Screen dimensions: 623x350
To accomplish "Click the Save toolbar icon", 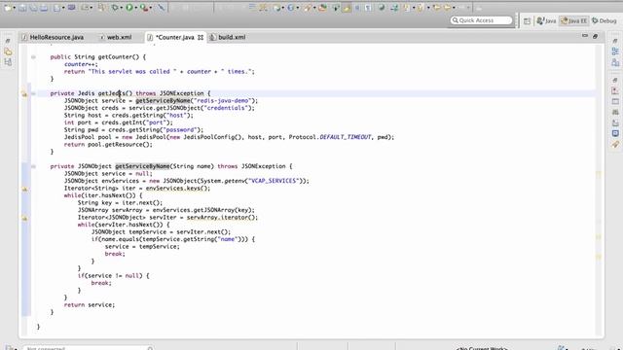I will [x=22, y=8].
